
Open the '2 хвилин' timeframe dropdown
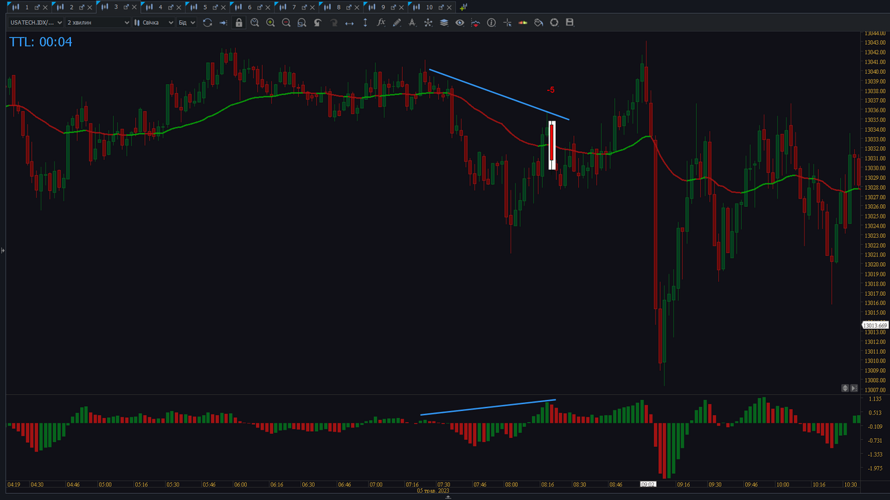(x=98, y=23)
